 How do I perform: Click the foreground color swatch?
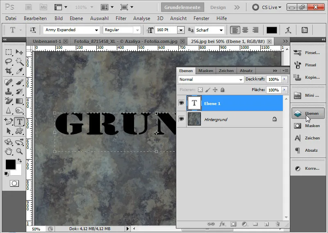click(11, 164)
